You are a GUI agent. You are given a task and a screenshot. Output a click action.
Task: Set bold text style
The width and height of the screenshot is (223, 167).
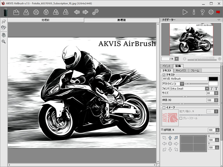click(216, 89)
